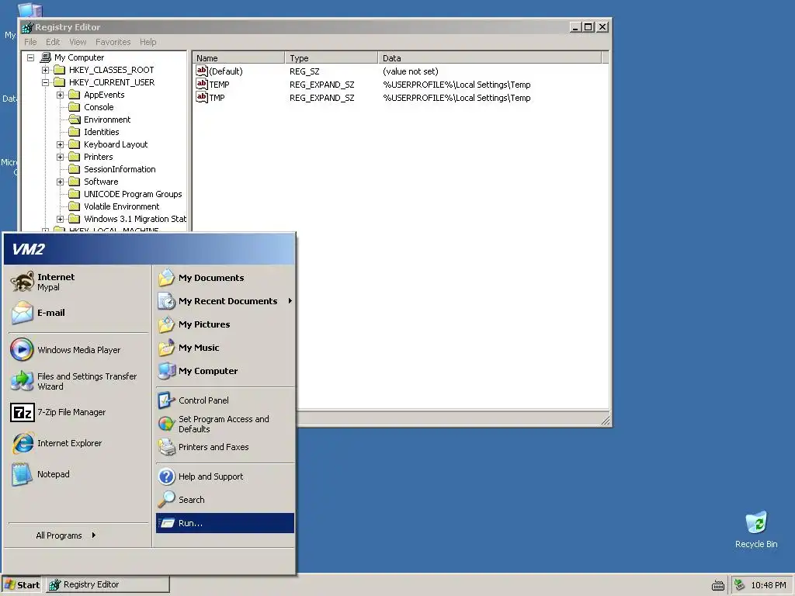Open Notepad icon in Start menu
The image size is (795, 596).
click(x=23, y=474)
